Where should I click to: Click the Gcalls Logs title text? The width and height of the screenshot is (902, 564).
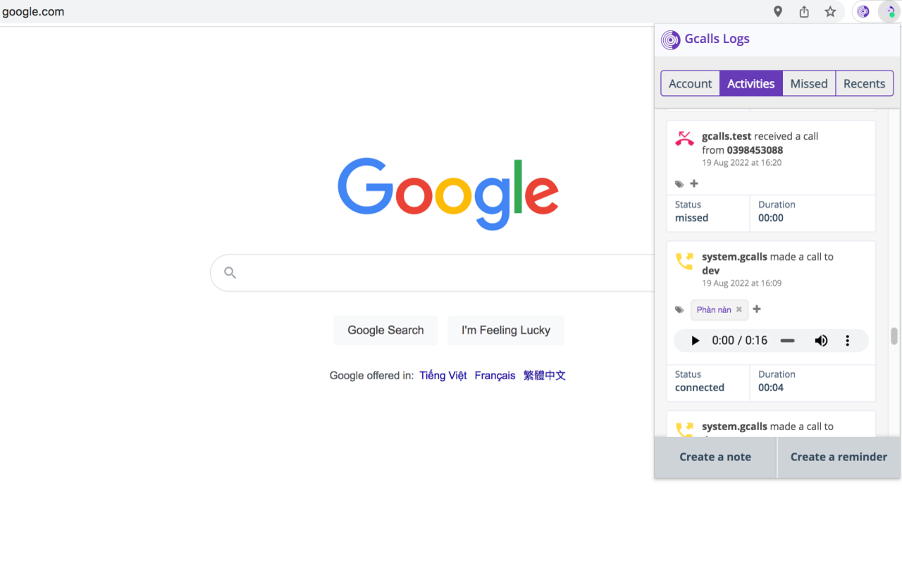click(x=717, y=39)
